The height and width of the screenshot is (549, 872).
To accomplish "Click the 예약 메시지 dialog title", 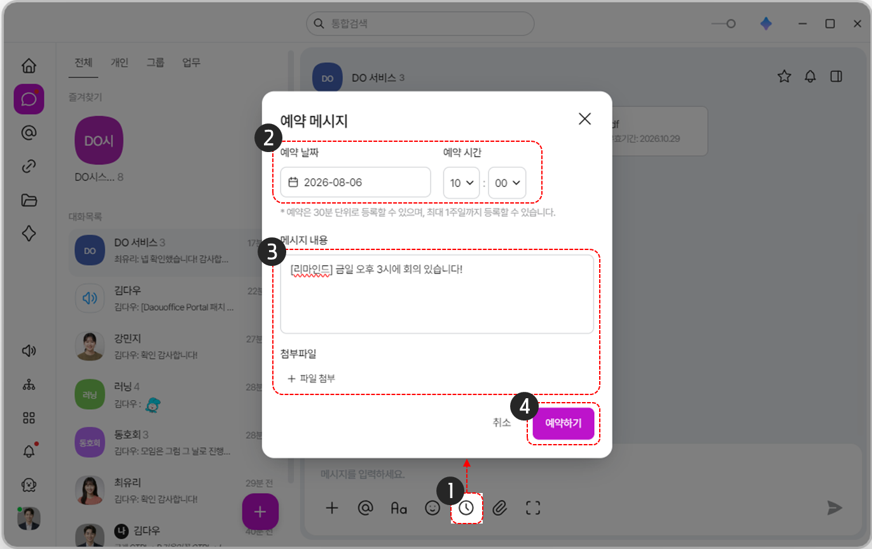I will [314, 121].
